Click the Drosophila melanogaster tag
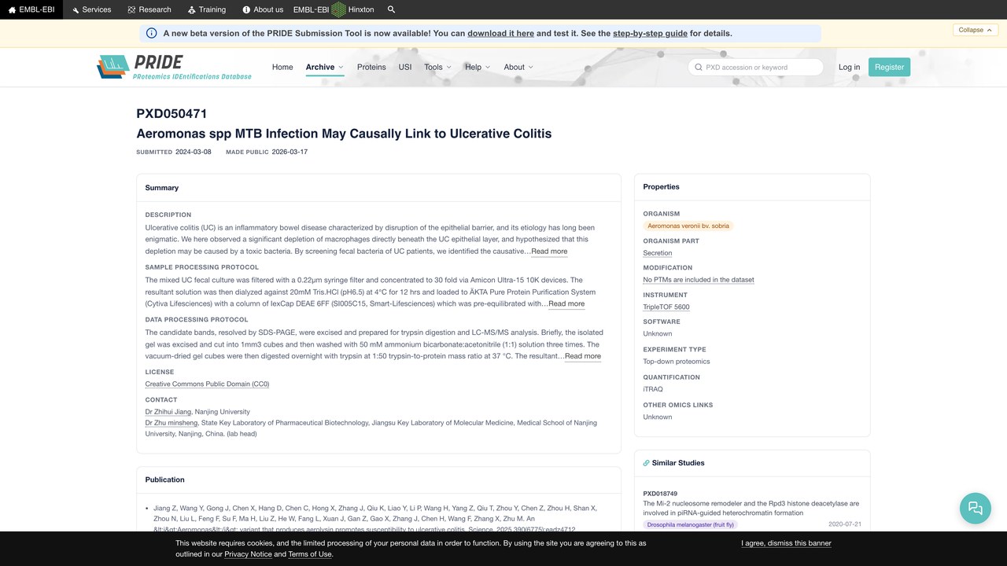This screenshot has width=1007, height=566. coord(691,524)
